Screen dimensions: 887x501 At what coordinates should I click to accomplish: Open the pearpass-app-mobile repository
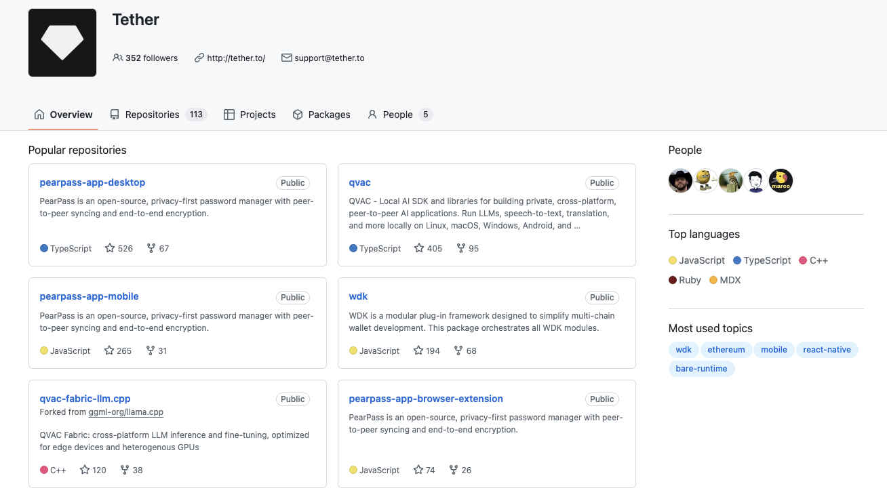(x=90, y=296)
